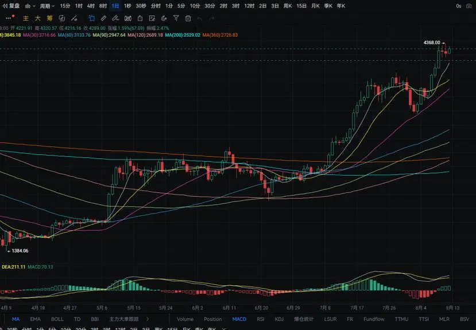Click the MA(60):3133.76 legend label
476x330 pixels.
click(x=75, y=35)
